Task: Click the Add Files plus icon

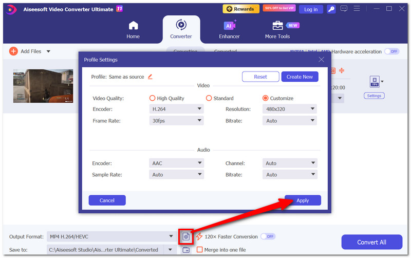Action: (x=13, y=51)
